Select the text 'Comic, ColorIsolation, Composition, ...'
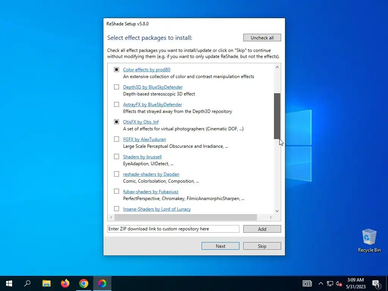Screen dimensions: 388x291 coord(161,181)
